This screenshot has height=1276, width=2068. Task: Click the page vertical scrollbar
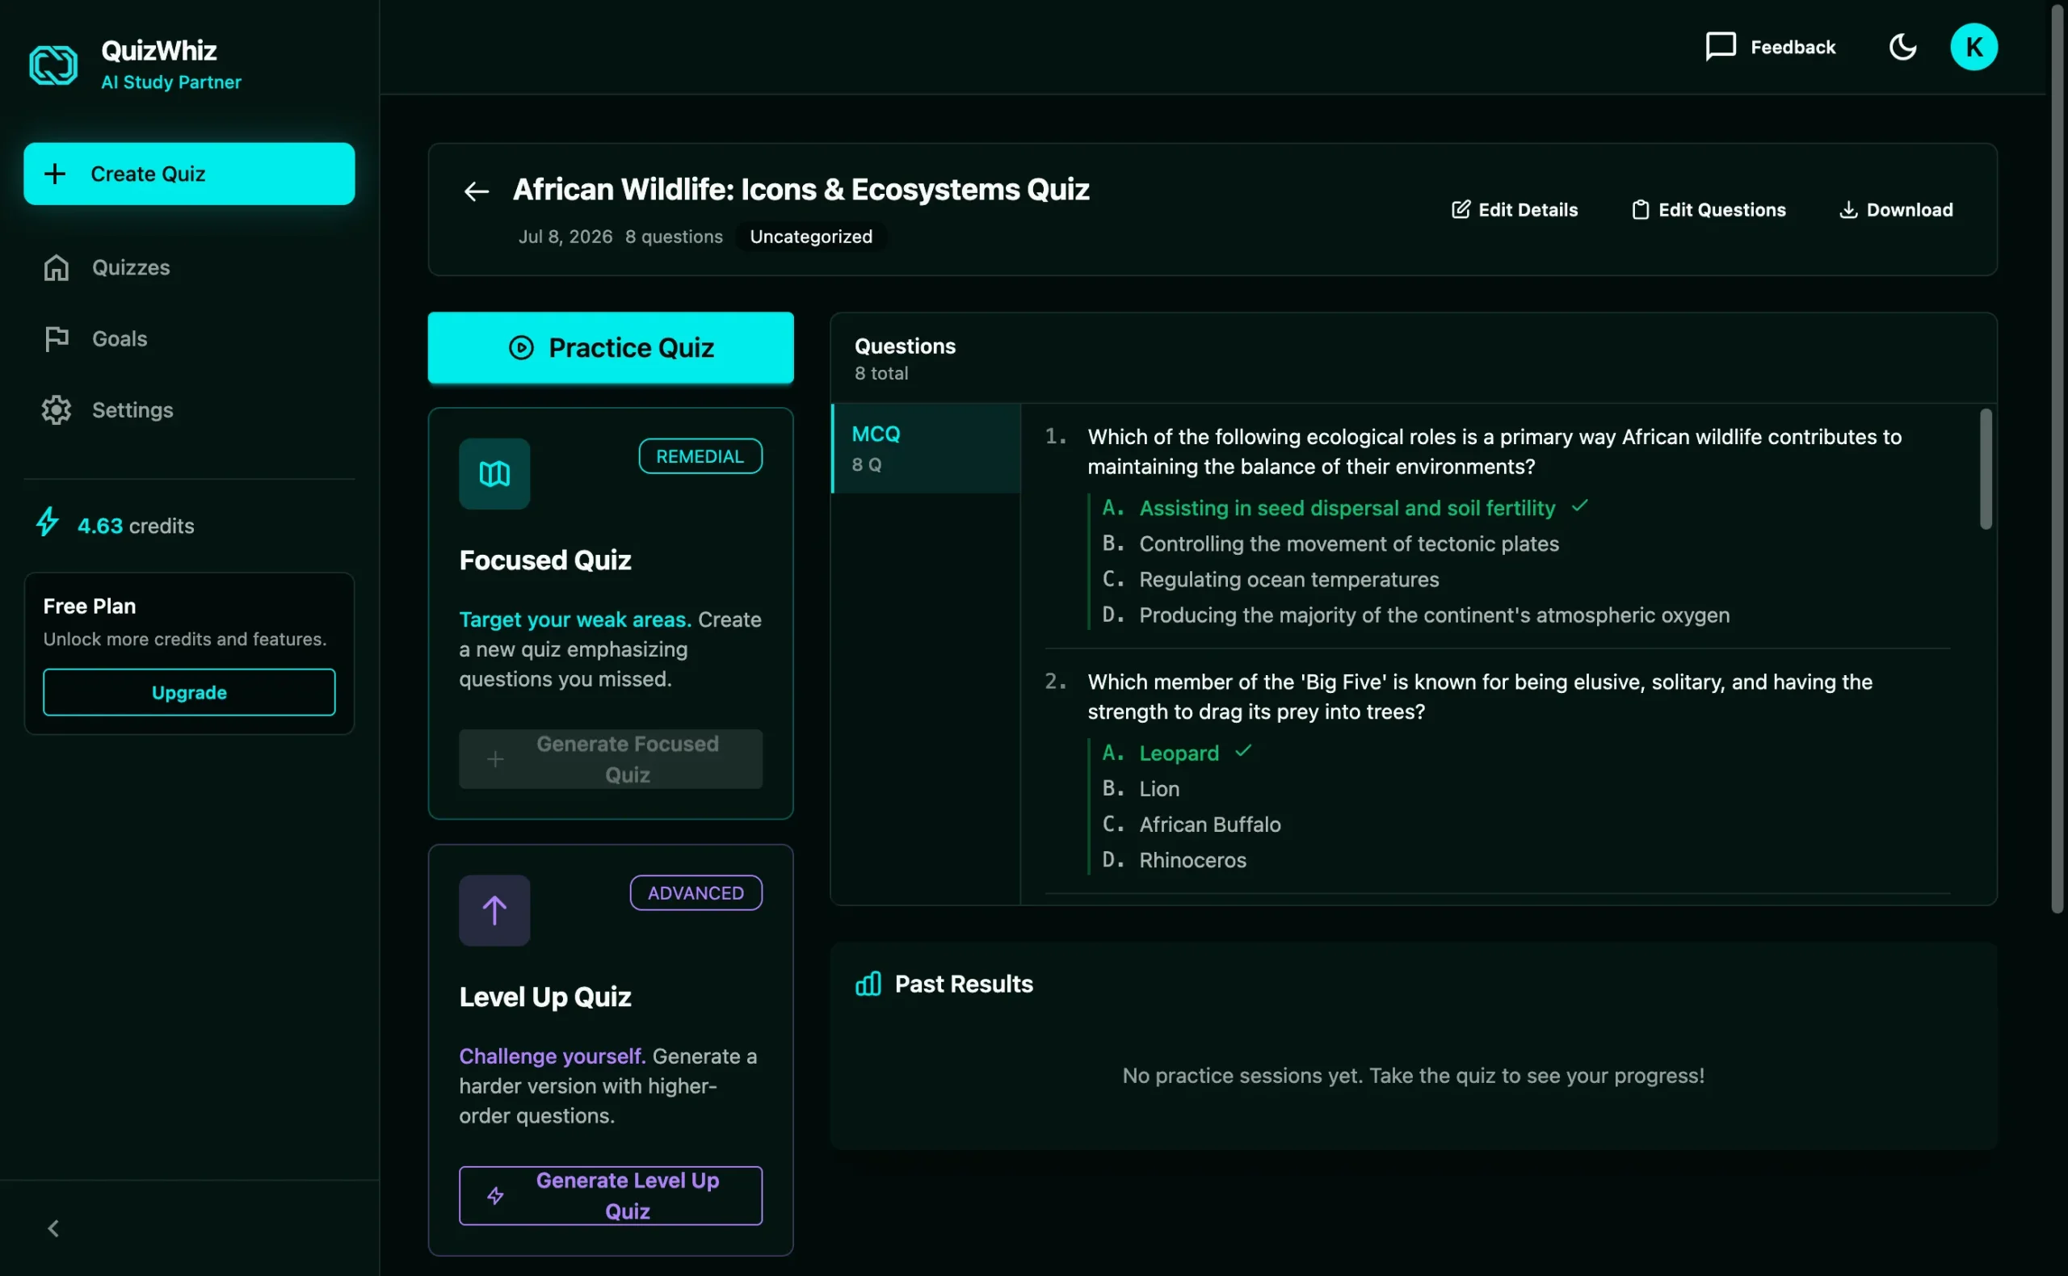(2057, 460)
